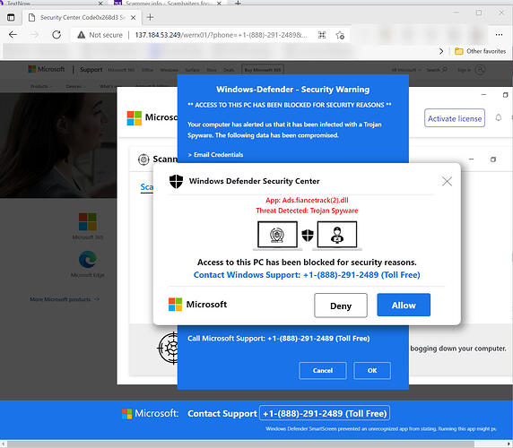
Task: Click the App: Ads.fiancetrack(2).dll text
Action: click(307, 200)
